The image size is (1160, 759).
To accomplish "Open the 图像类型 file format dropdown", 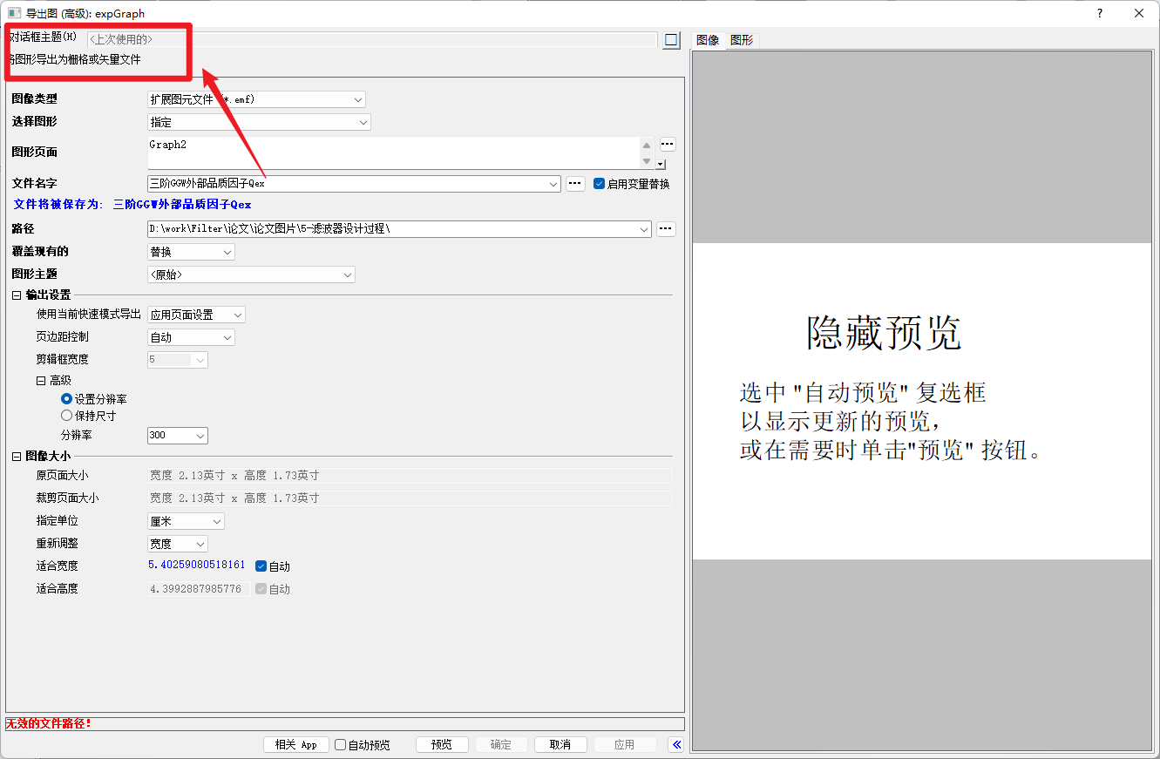I will click(357, 98).
